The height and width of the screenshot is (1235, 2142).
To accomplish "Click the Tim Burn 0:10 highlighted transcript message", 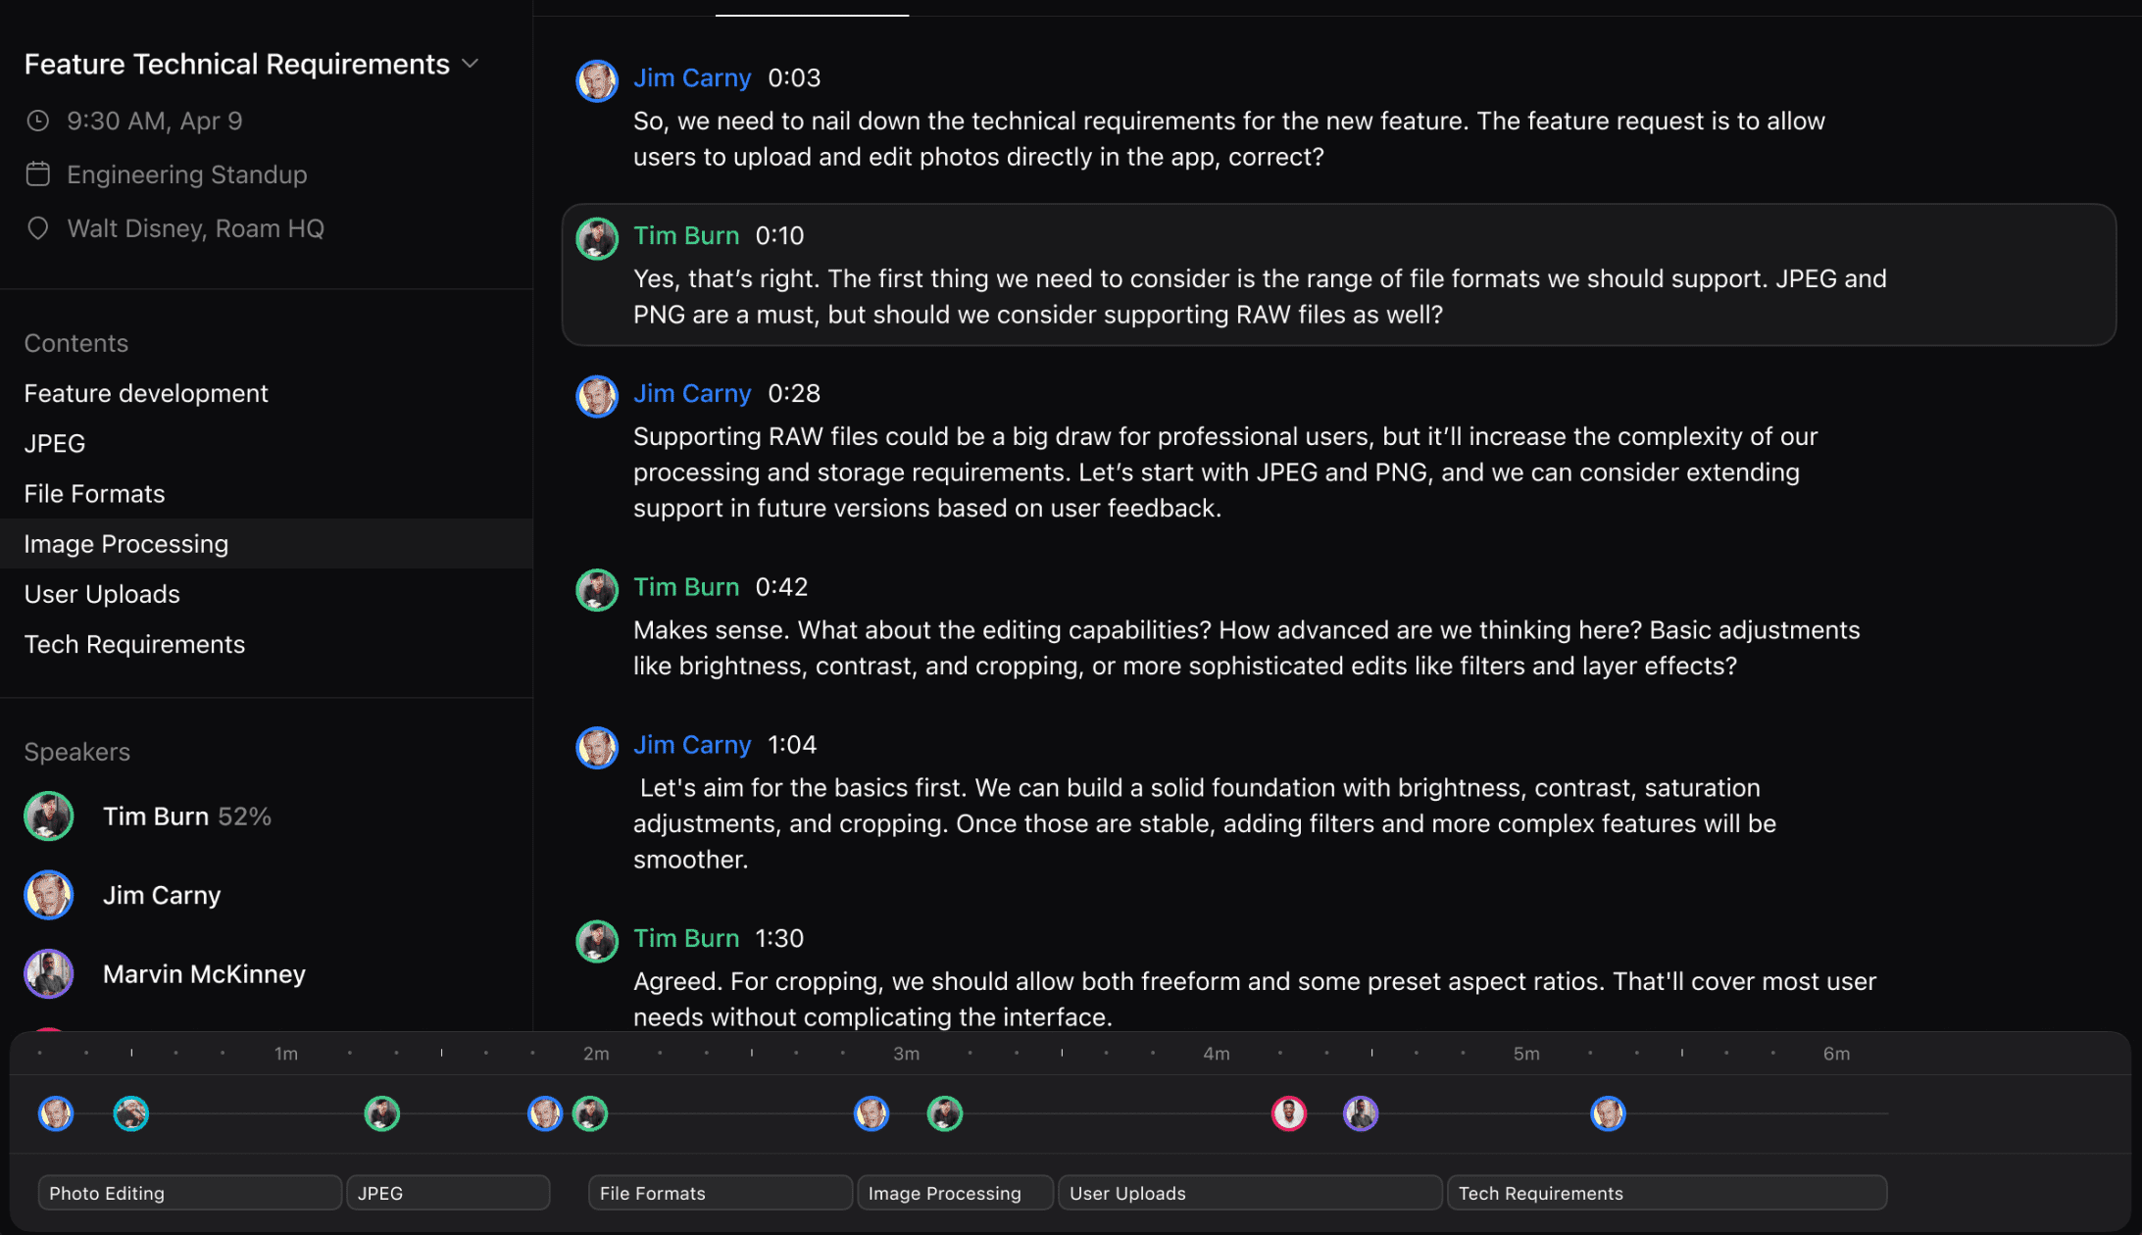I will coord(1338,275).
